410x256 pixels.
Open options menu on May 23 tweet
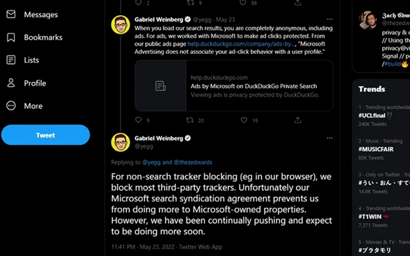(329, 19)
